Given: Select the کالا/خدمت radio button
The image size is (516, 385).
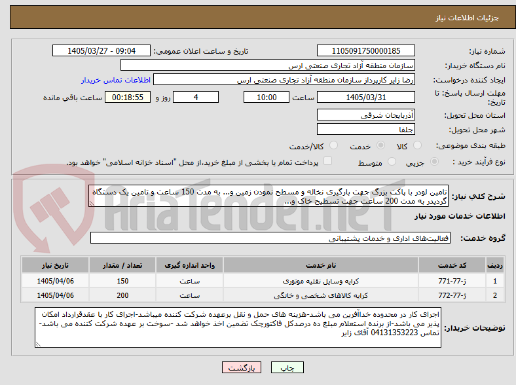Looking at the screenshot, I should point(334,145).
